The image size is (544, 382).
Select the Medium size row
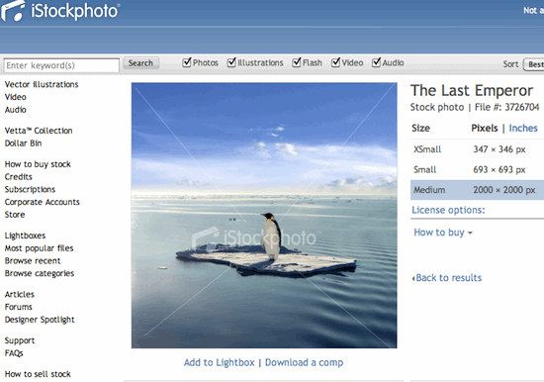(x=477, y=190)
